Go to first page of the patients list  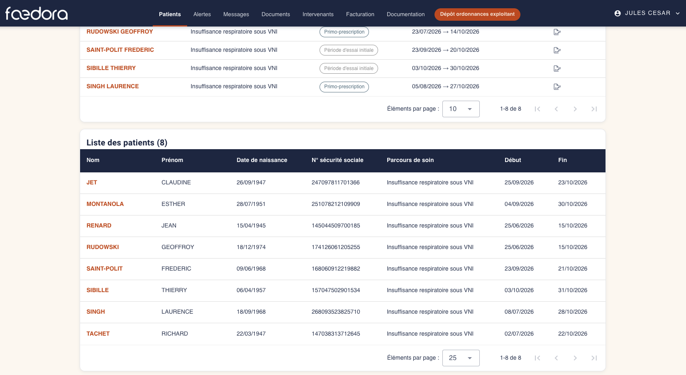click(x=537, y=358)
